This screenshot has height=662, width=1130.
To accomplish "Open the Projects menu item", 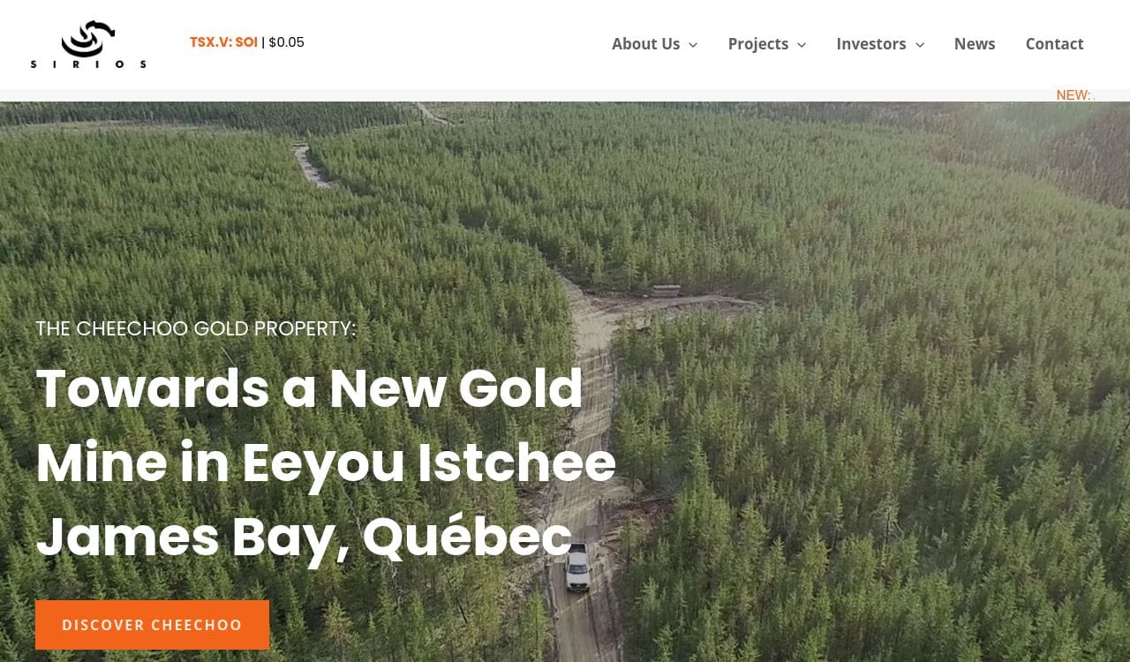I will click(x=758, y=44).
